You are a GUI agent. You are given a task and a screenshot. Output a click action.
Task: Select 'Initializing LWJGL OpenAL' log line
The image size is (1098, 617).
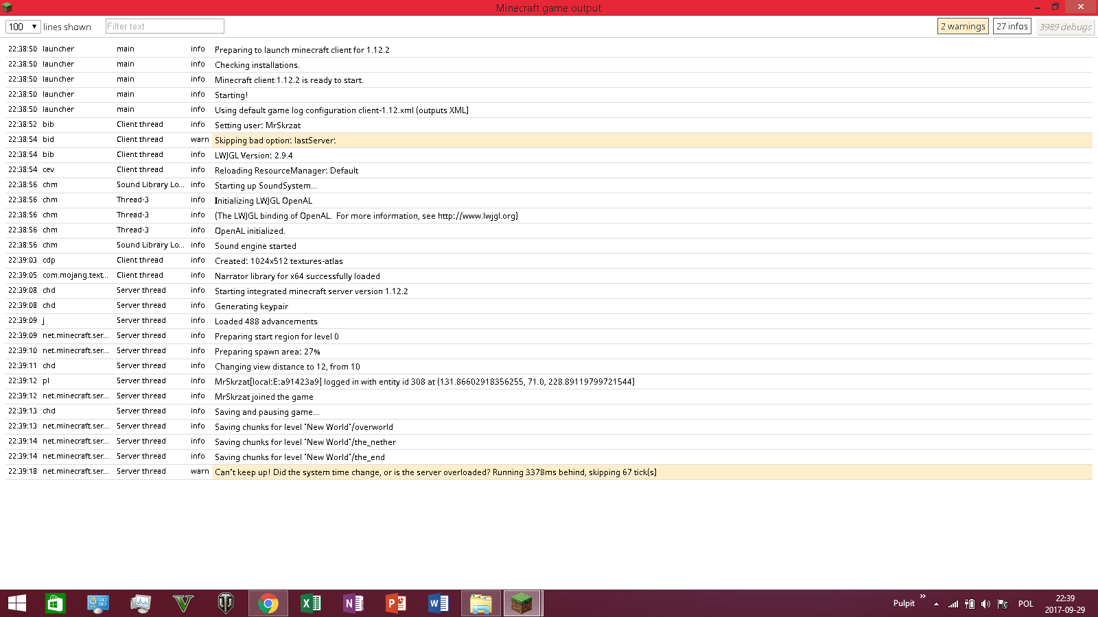(264, 201)
